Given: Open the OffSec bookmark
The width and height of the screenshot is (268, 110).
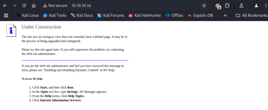Looking at the screenshot, I should (x=174, y=15).
